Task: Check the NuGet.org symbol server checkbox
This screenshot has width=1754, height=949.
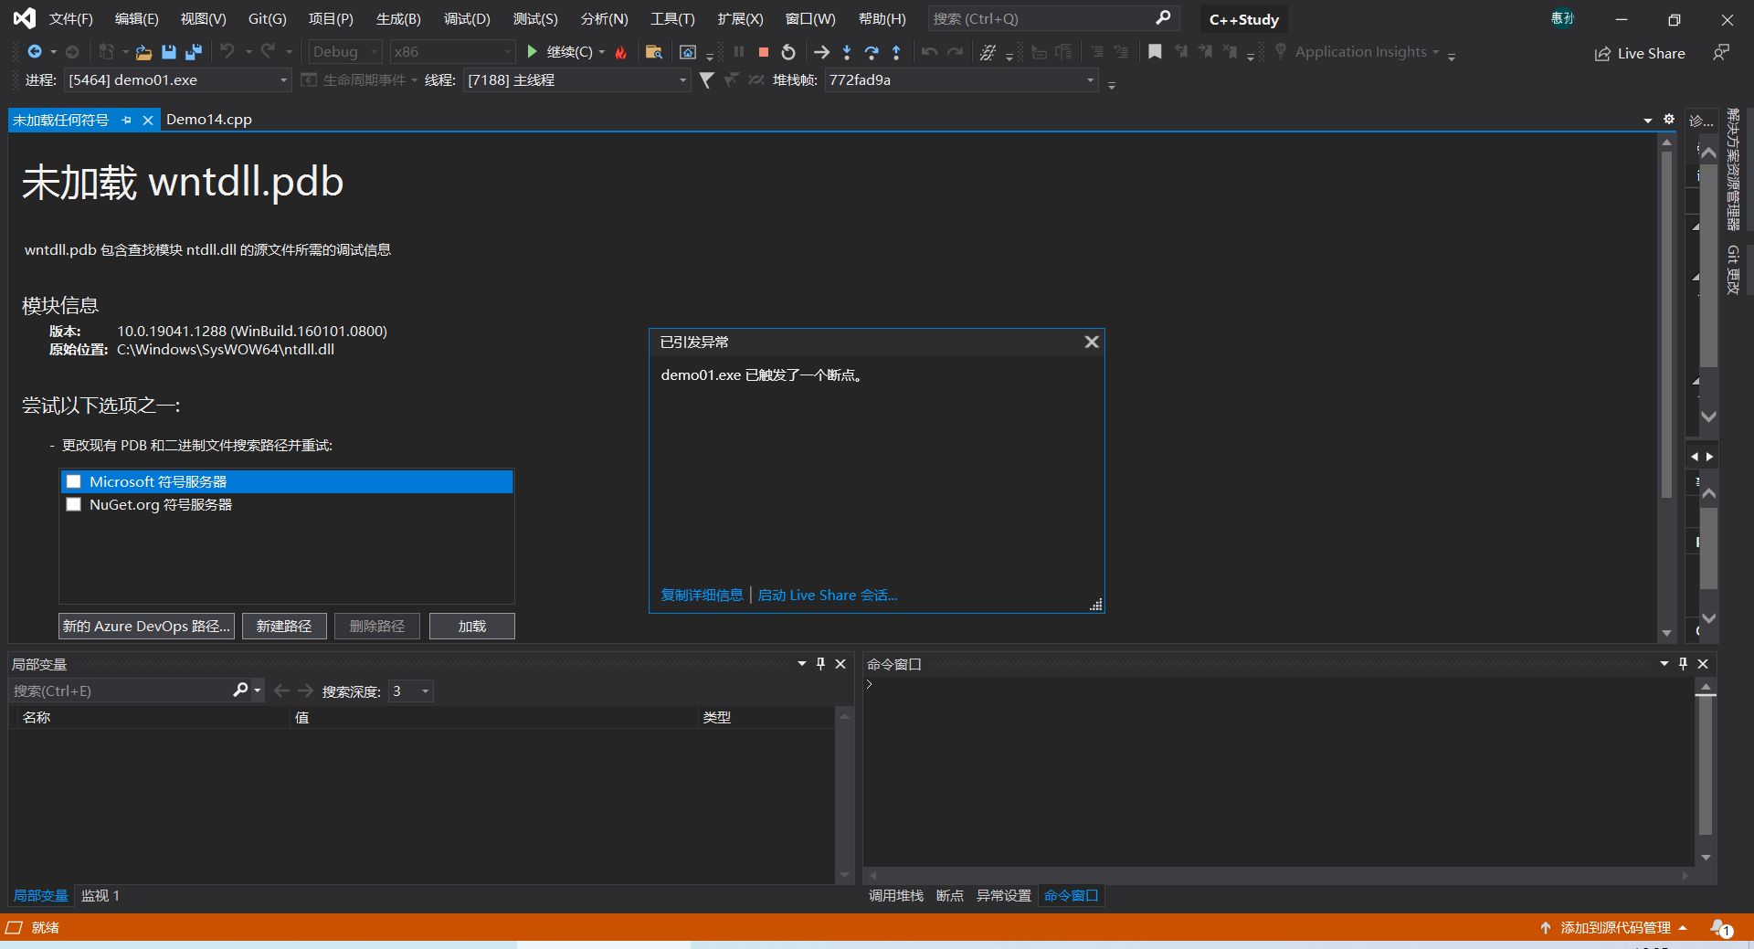Action: [74, 504]
